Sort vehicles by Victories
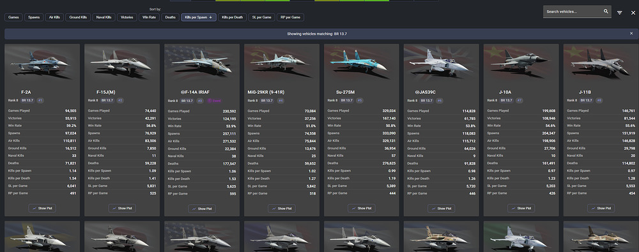 (x=127, y=17)
